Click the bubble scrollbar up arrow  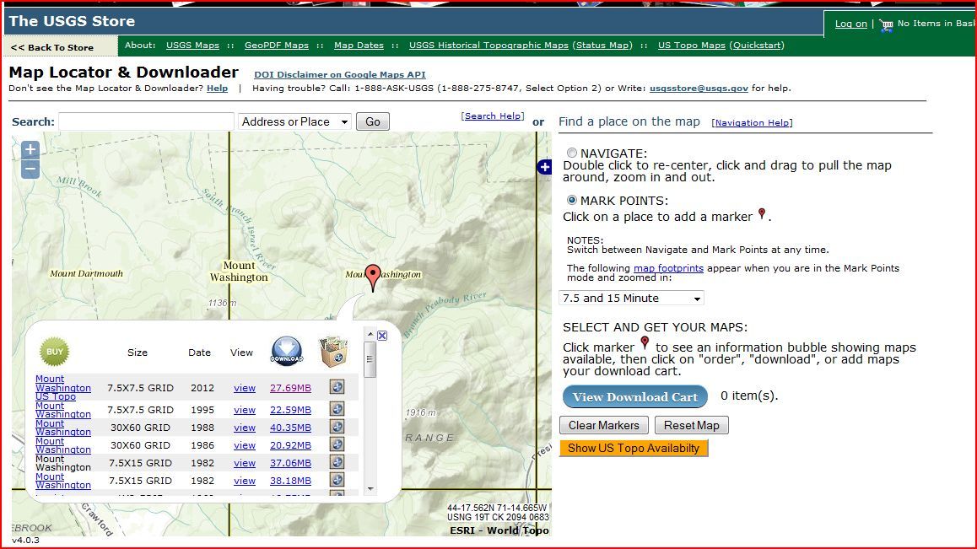click(370, 335)
